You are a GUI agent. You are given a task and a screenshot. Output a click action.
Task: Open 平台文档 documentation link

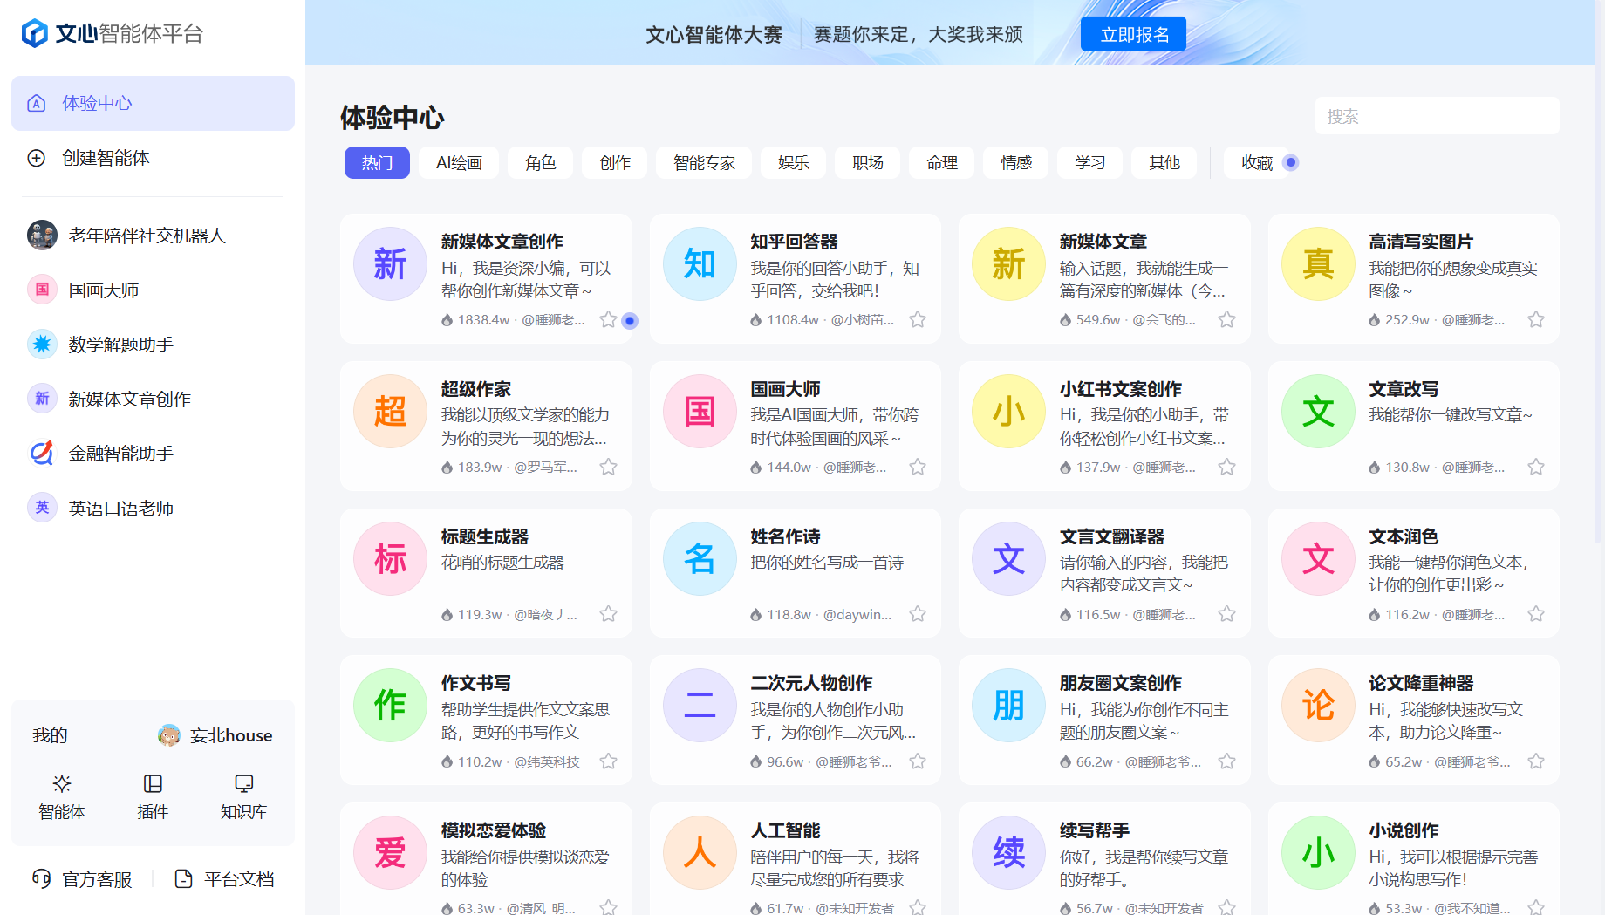[225, 879]
